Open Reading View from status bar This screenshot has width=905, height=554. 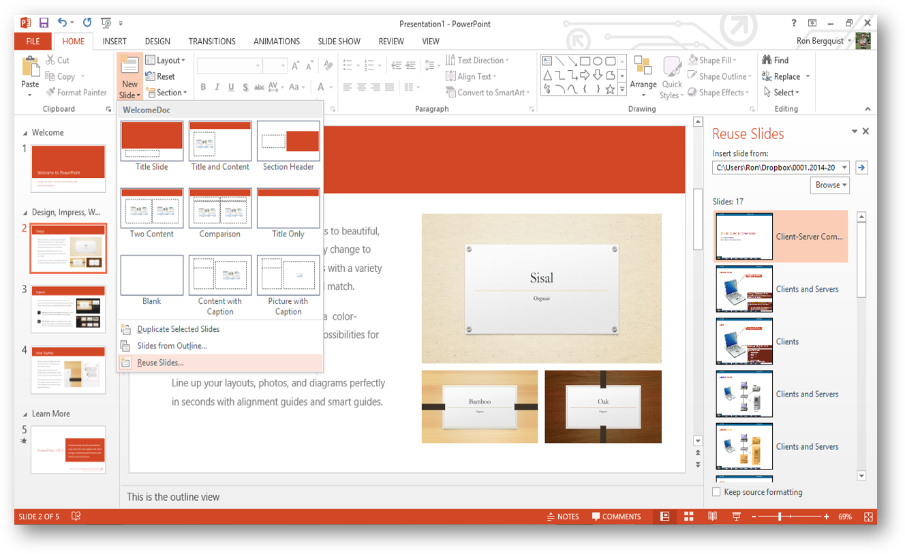[713, 517]
